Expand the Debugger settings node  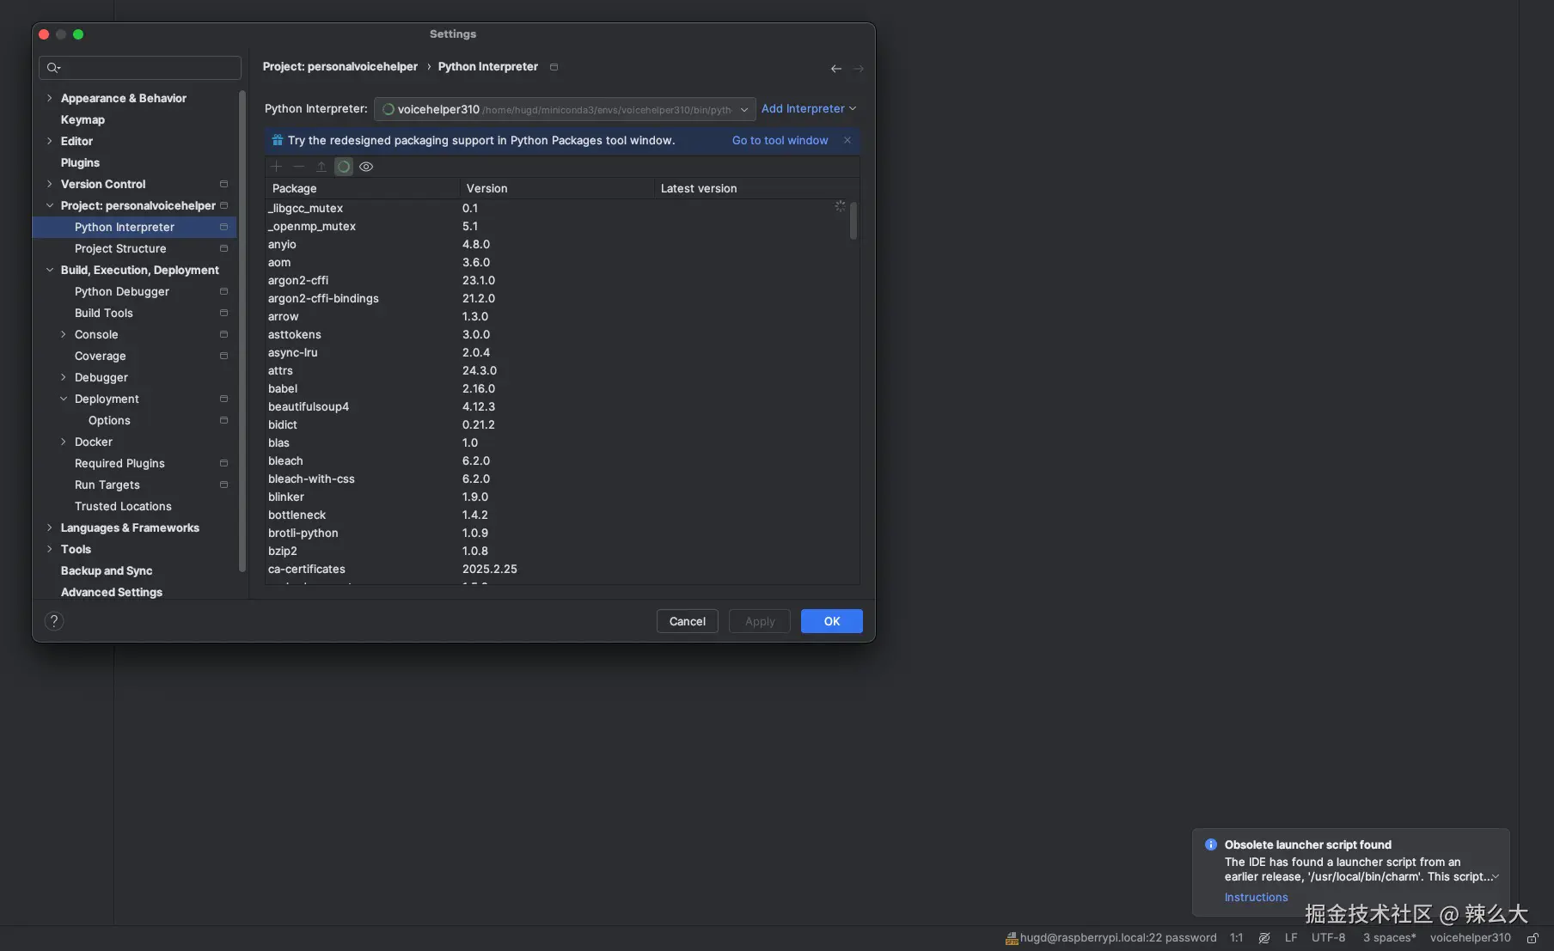point(64,377)
